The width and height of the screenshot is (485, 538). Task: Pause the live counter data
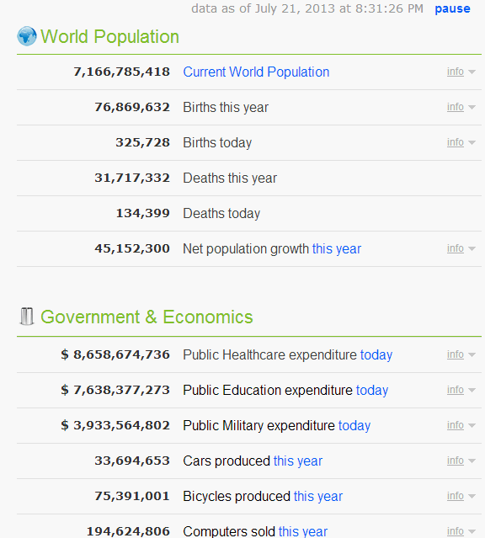click(452, 8)
